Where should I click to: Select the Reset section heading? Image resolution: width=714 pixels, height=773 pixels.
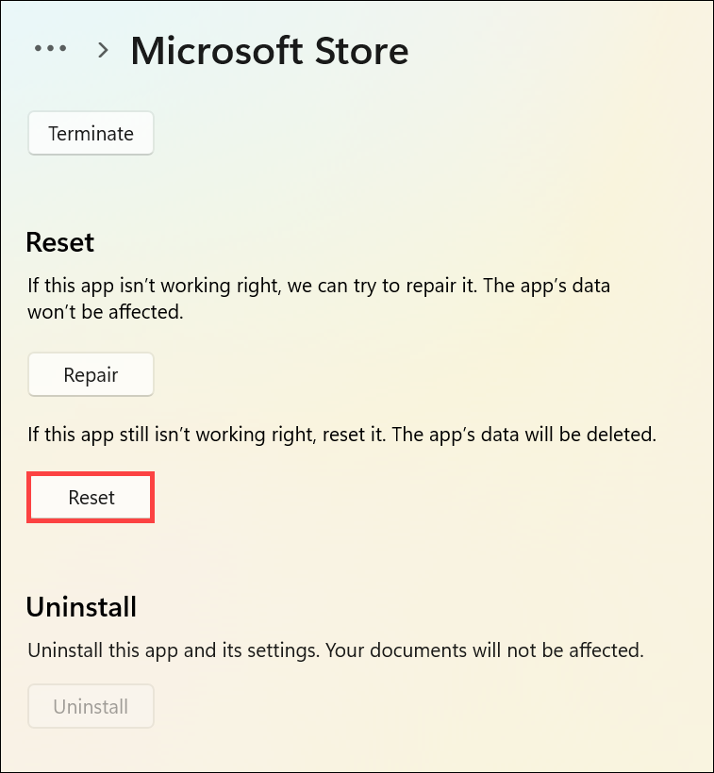pos(60,242)
